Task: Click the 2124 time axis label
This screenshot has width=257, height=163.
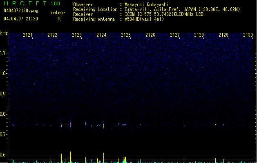Action: (101, 35)
